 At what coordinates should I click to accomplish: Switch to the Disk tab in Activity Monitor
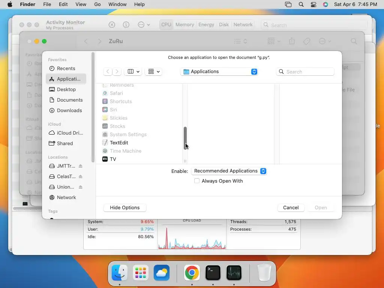coord(224,24)
